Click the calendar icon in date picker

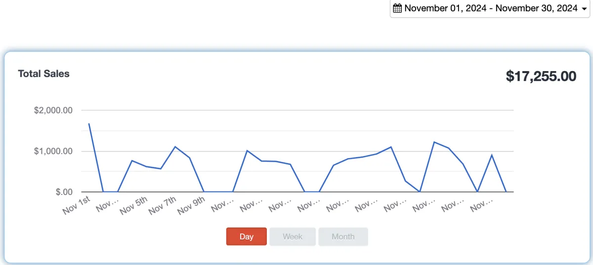[x=397, y=8]
